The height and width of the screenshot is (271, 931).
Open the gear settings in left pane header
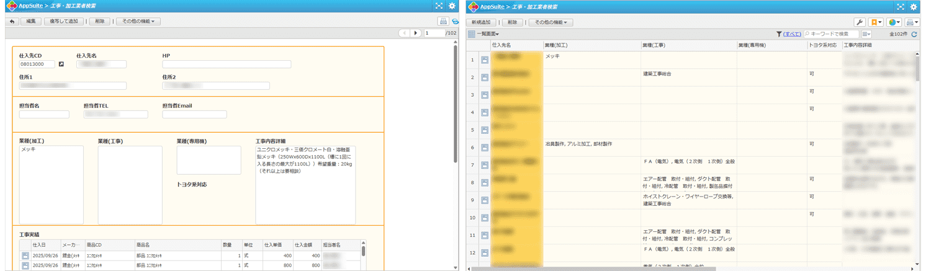point(452,6)
